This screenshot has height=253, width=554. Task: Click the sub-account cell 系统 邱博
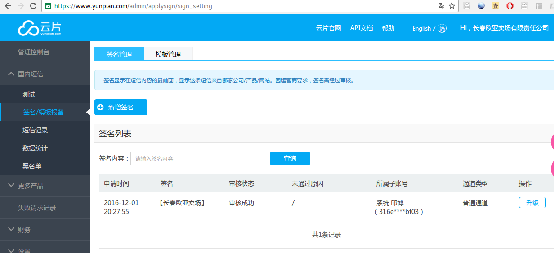tap(400, 207)
